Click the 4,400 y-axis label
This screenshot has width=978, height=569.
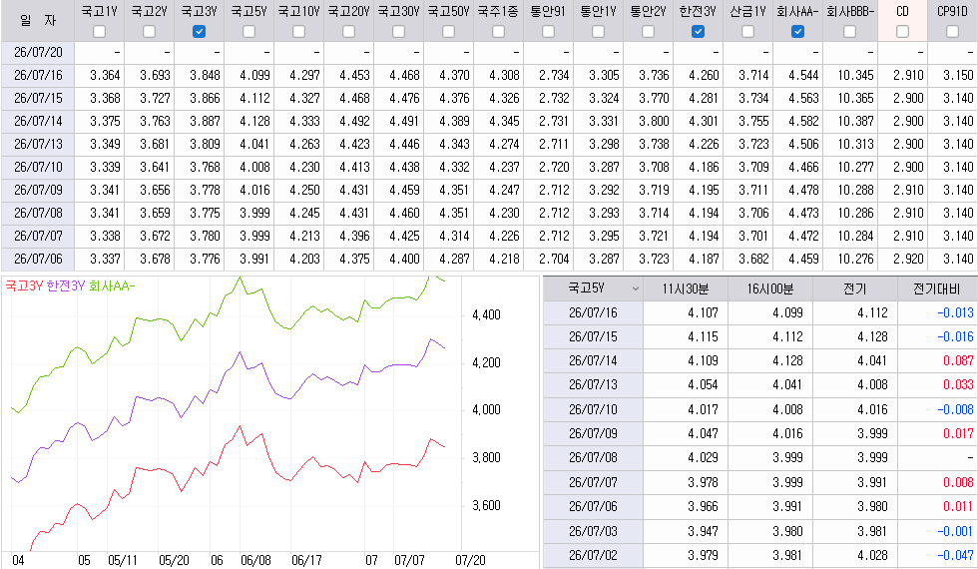[x=487, y=315]
